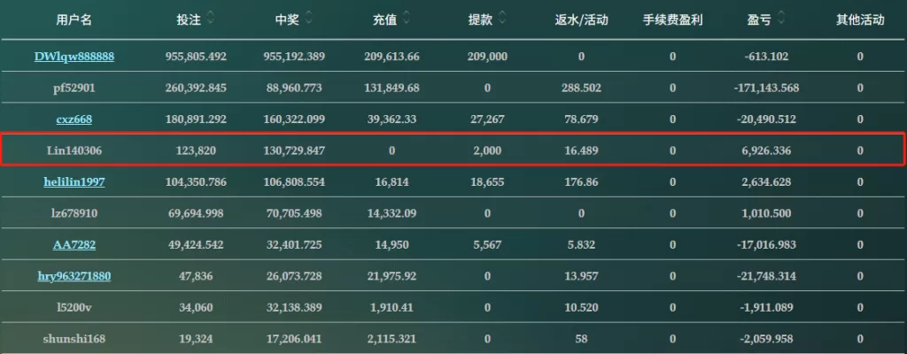The width and height of the screenshot is (907, 354).
Task: Open hry963271880 user link
Action: point(74,276)
